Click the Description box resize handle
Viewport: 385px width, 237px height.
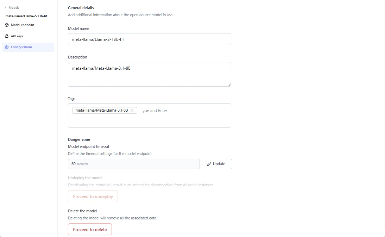229,85
